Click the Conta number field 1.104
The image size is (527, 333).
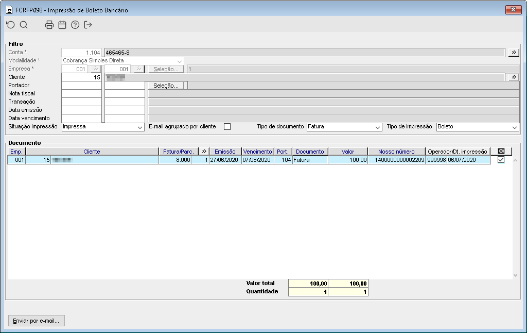(81, 53)
